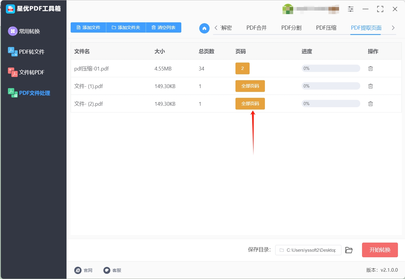Click 全部页码 button for 文件- (1).pdf
Viewport: 405px width, 279px height.
pos(250,86)
